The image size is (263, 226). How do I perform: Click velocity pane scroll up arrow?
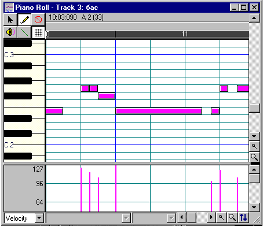point(254,169)
